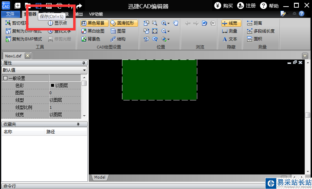Click the green dashed rectangle in drawing
The image size is (312, 189).
[x=159, y=80]
